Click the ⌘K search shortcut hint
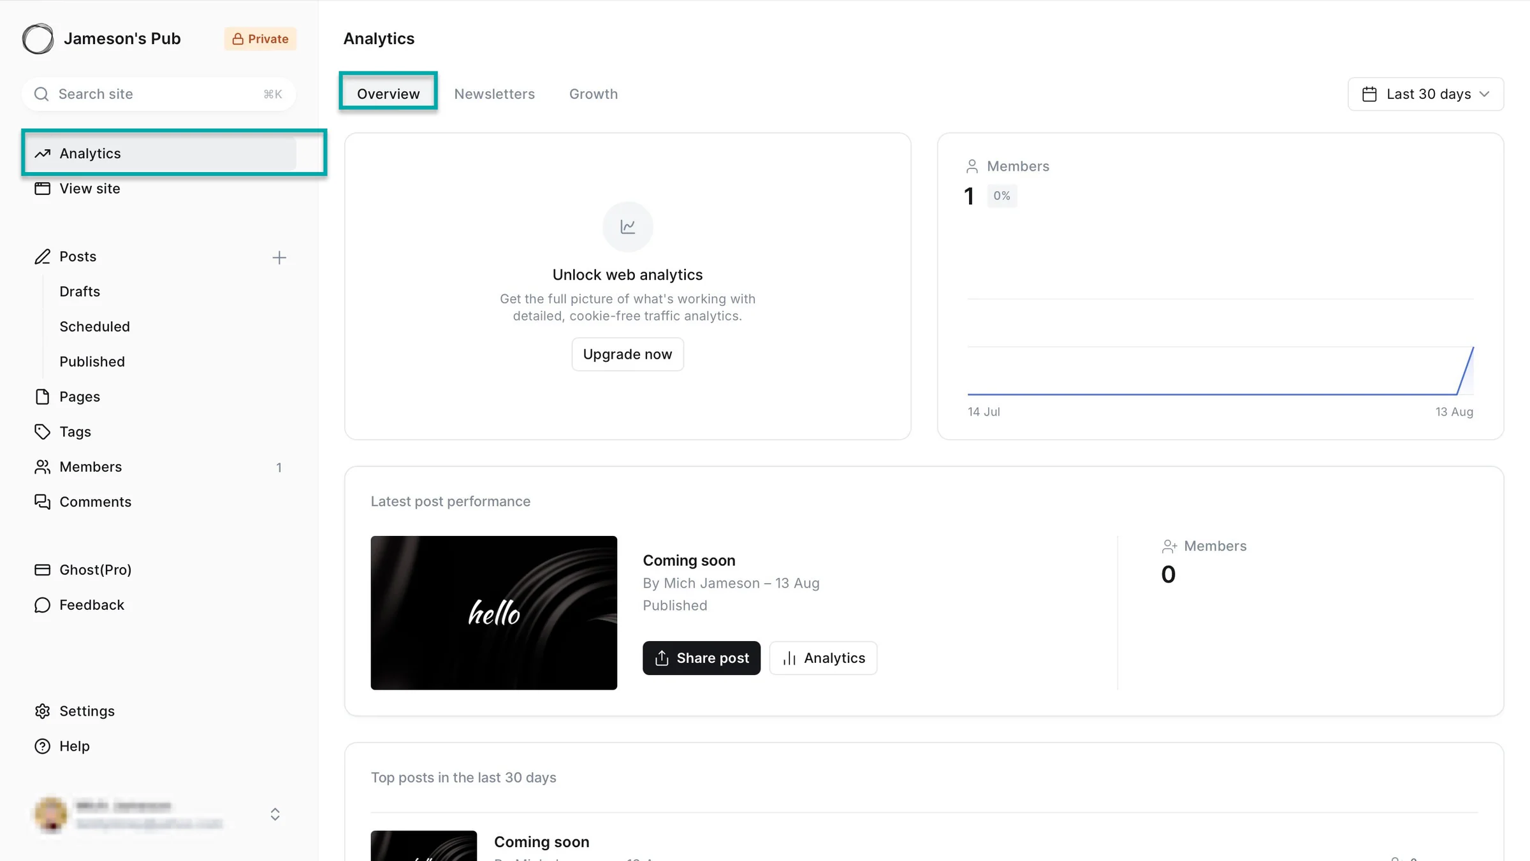The width and height of the screenshot is (1530, 861). click(x=273, y=94)
